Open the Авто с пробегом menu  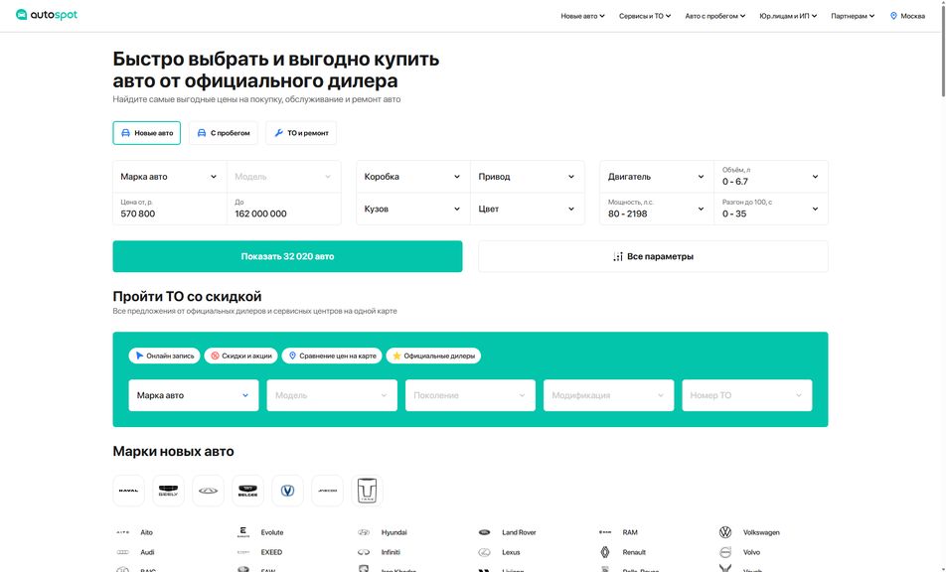click(x=714, y=16)
